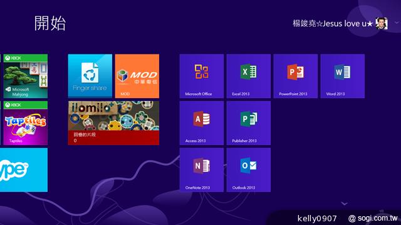The width and height of the screenshot is (401, 225).
Task: Launch Microsoft Mahjong Xbox tile
Action: coord(26,76)
